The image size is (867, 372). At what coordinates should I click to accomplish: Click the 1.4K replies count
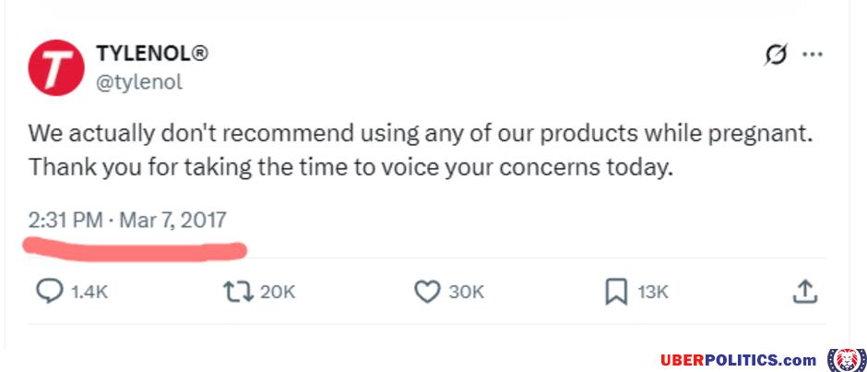click(90, 292)
